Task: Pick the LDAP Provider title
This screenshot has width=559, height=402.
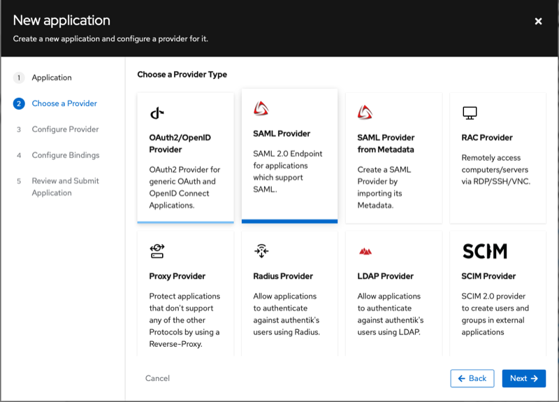Action: (x=386, y=276)
